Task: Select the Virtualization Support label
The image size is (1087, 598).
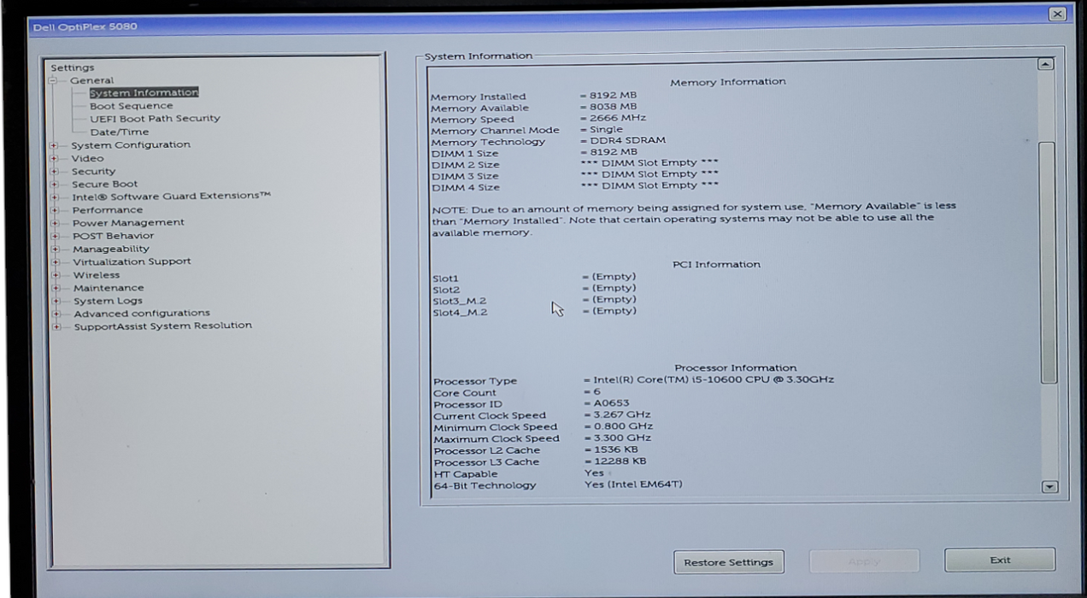Action: (x=132, y=262)
